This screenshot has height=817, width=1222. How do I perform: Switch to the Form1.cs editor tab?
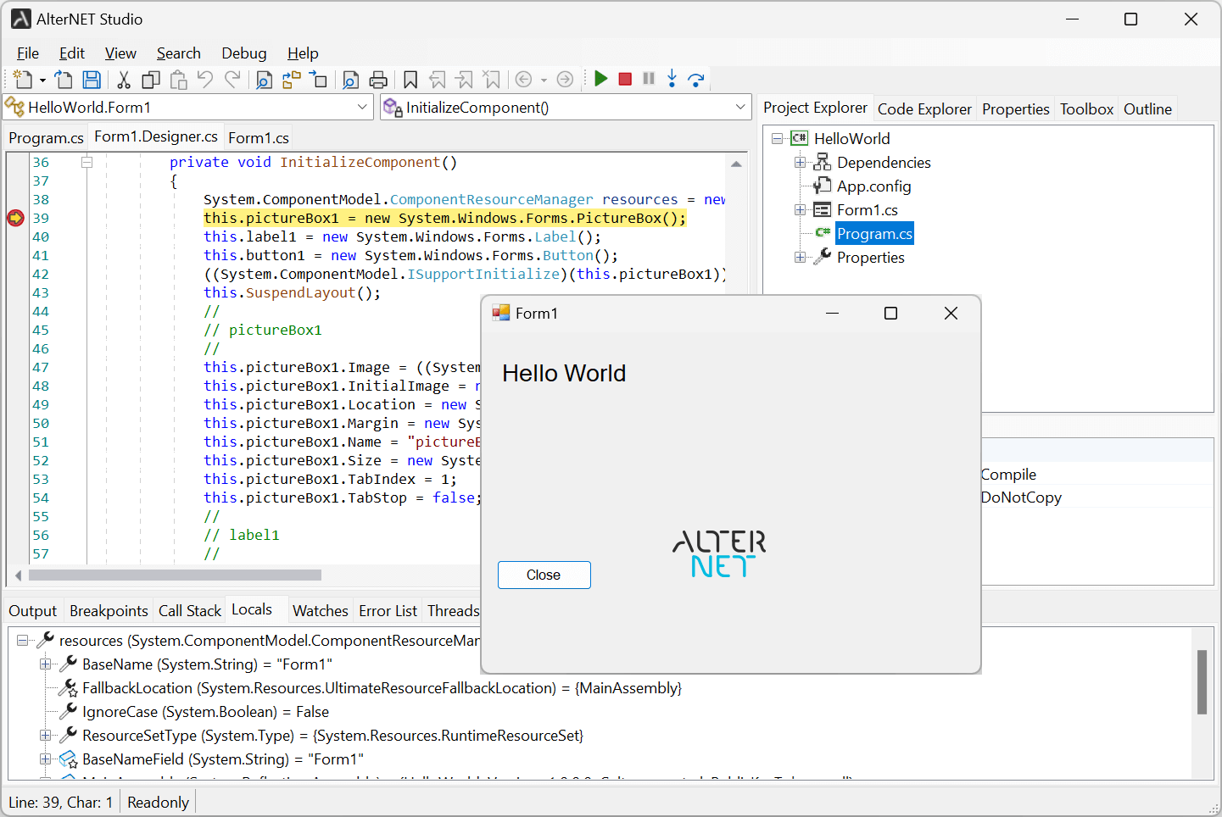click(259, 137)
